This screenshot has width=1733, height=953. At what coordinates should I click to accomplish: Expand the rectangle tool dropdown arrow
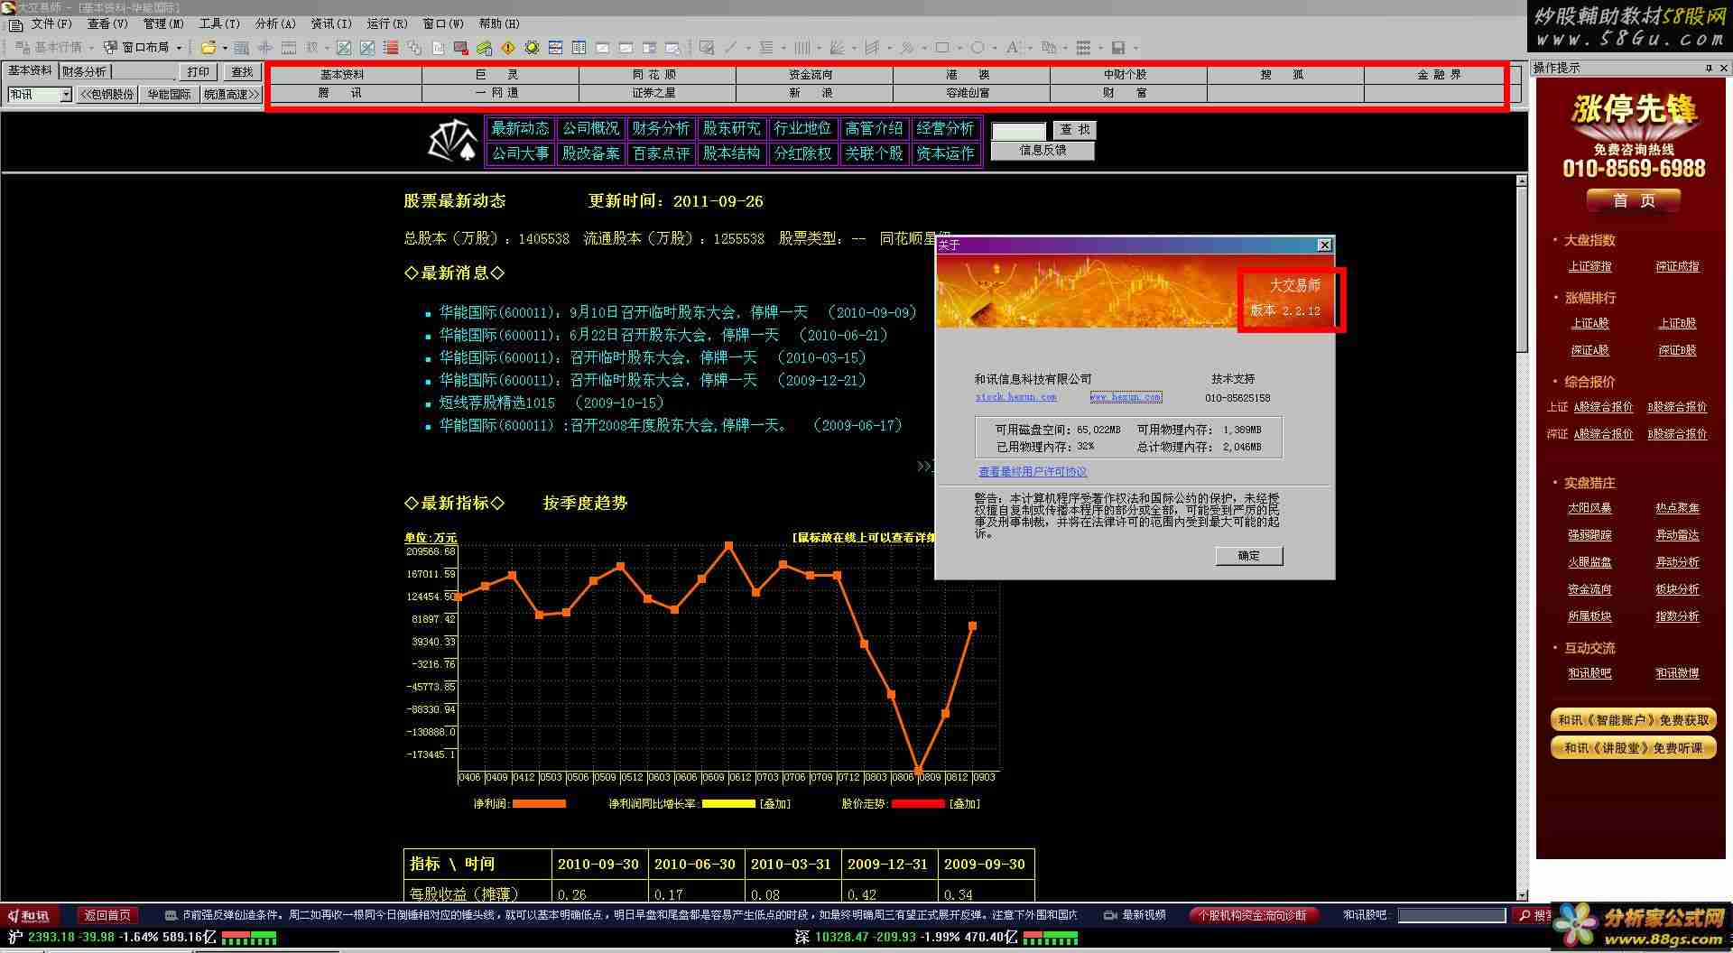(959, 47)
